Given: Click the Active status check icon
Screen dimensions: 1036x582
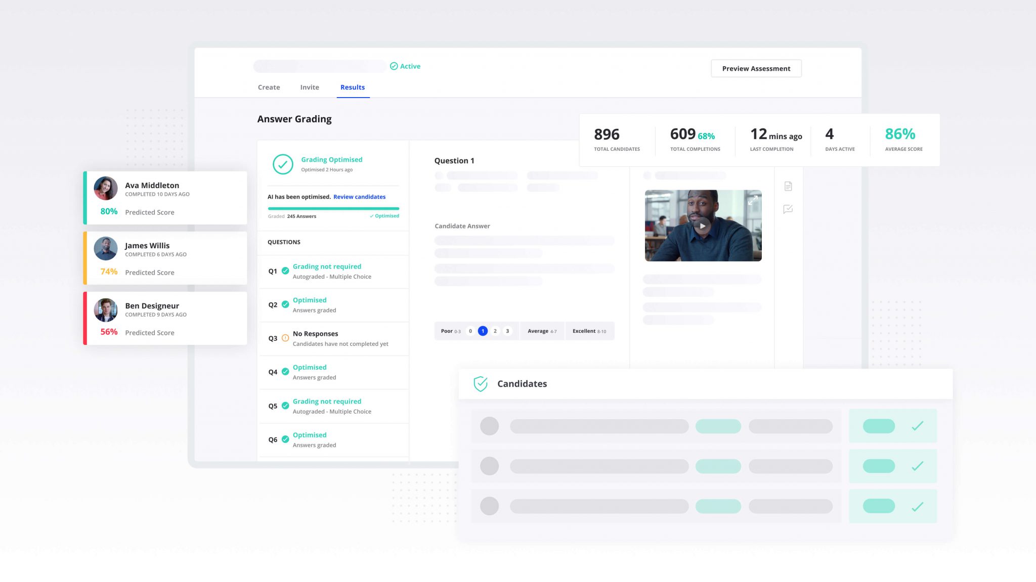Looking at the screenshot, I should pos(394,66).
